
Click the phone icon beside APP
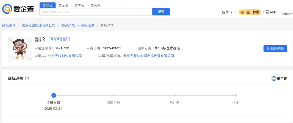pyautogui.click(x=267, y=12)
